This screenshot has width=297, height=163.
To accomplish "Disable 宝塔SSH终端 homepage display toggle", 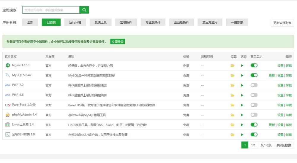I will coord(254,135).
